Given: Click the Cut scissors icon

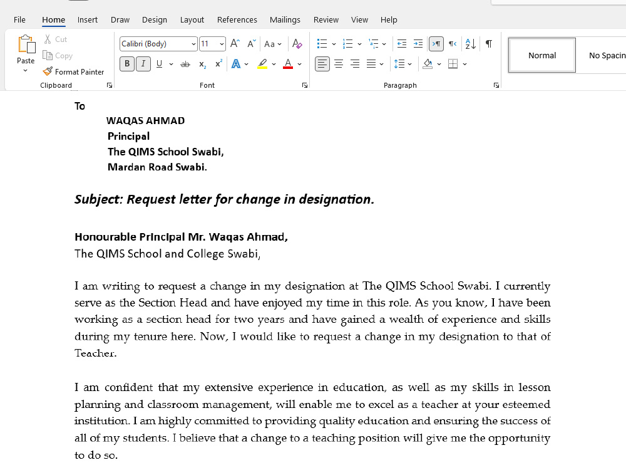Looking at the screenshot, I should tap(48, 39).
